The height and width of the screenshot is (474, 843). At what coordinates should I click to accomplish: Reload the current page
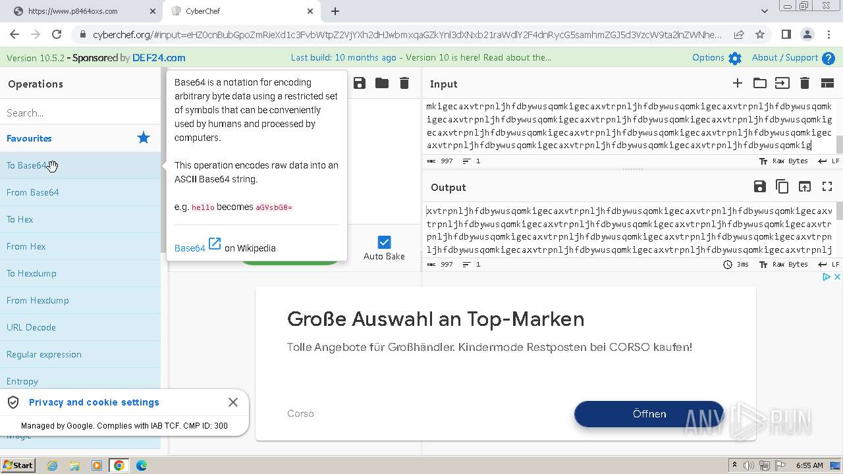click(57, 34)
